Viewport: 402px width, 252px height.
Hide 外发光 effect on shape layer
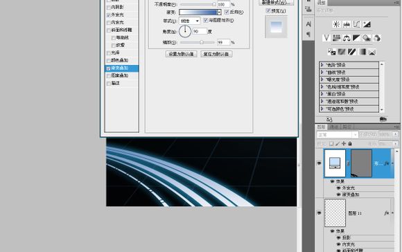pos(338,188)
